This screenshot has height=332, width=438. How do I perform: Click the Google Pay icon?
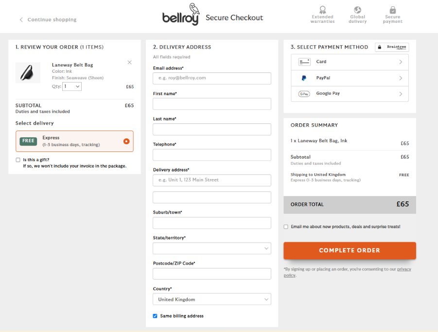tap(304, 94)
